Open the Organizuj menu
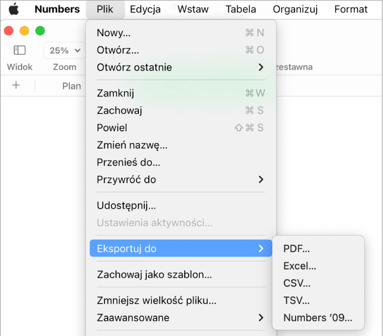The height and width of the screenshot is (336, 383). click(x=295, y=9)
